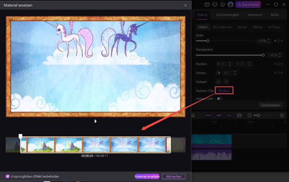Adjust the Skala slider handle
Viewport: 289px width, 182px height.
point(208,41)
